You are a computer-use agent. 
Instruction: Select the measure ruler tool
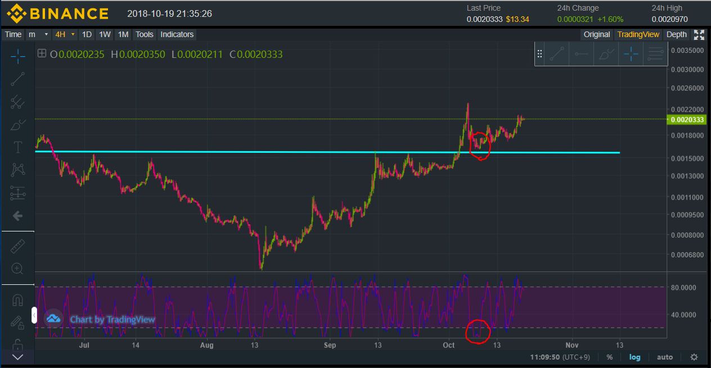click(17, 246)
